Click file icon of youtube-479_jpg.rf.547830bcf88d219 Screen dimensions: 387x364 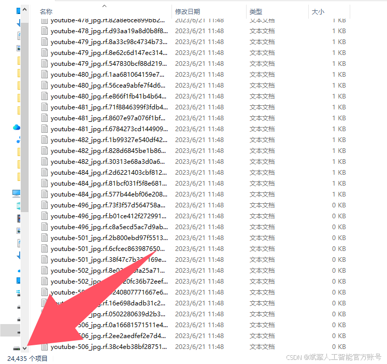tap(45, 63)
